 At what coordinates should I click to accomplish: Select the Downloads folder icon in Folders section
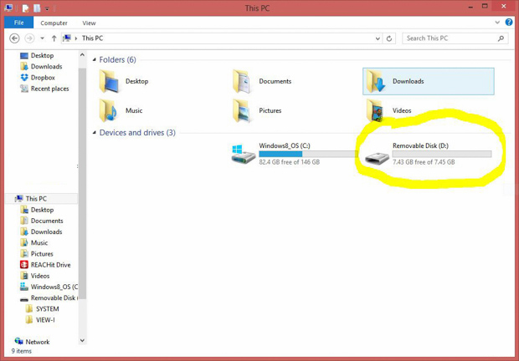pos(377,81)
